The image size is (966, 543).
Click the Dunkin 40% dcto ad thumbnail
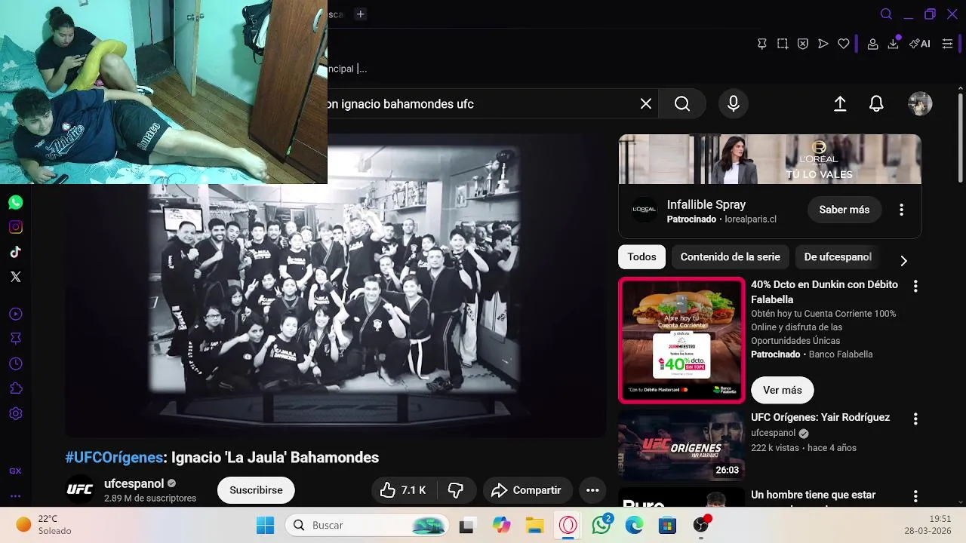pyautogui.click(x=681, y=340)
